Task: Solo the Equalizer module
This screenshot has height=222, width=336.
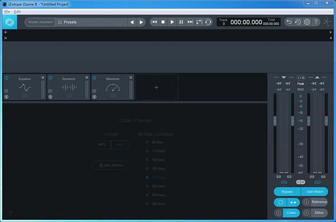Action: (6, 97)
